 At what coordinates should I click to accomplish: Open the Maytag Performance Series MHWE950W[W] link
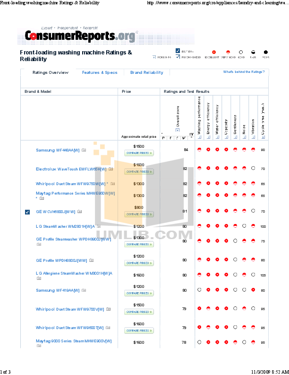tap(76, 193)
